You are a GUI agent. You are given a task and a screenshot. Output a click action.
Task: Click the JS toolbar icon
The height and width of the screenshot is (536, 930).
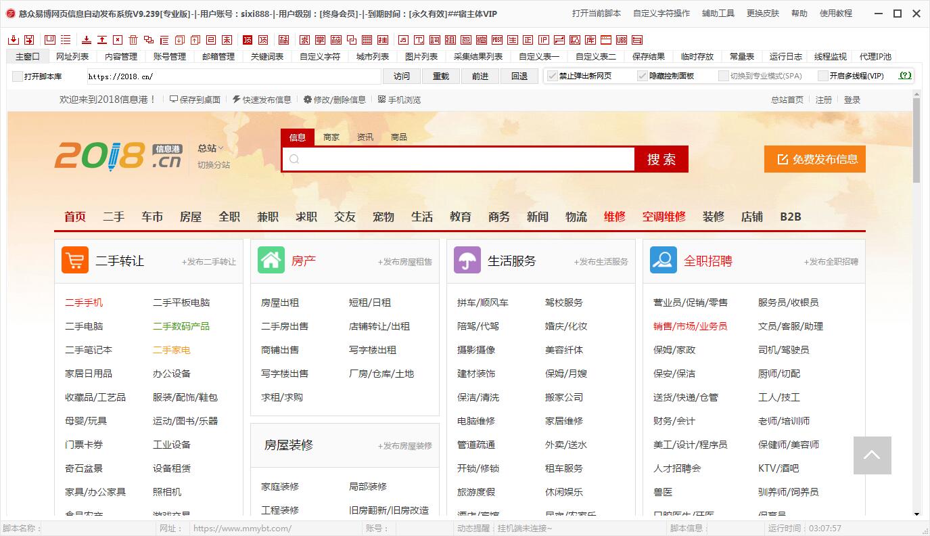point(403,40)
